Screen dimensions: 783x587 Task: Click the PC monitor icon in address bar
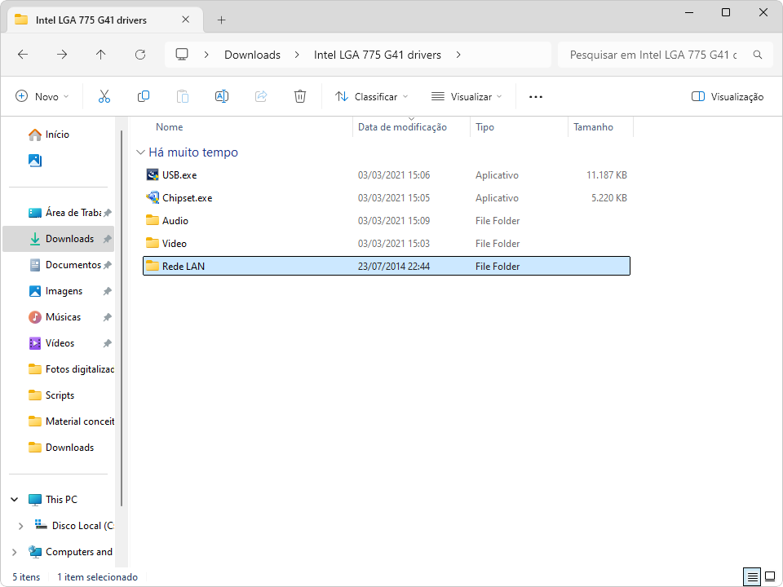182,55
